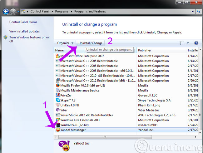Click Programs breadcrumb in address bar
Screen dimensions: 203x153
(62, 11)
